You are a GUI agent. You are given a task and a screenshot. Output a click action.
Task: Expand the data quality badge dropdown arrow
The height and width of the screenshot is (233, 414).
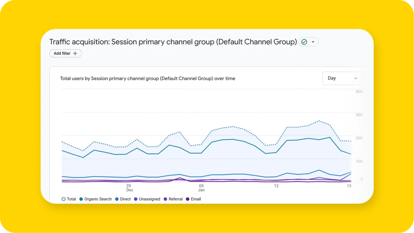pos(313,42)
